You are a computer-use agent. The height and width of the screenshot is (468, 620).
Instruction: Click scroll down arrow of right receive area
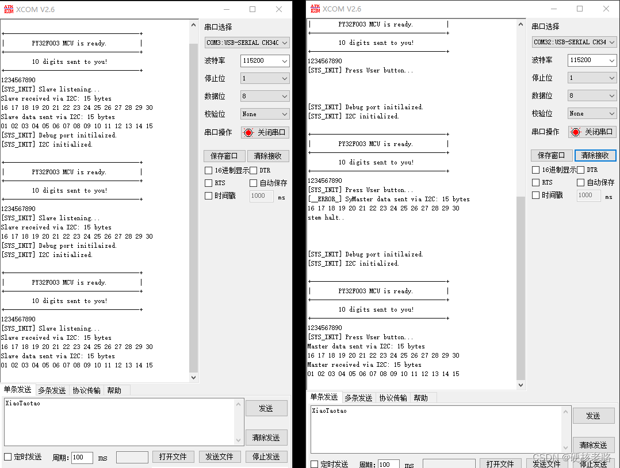click(521, 385)
